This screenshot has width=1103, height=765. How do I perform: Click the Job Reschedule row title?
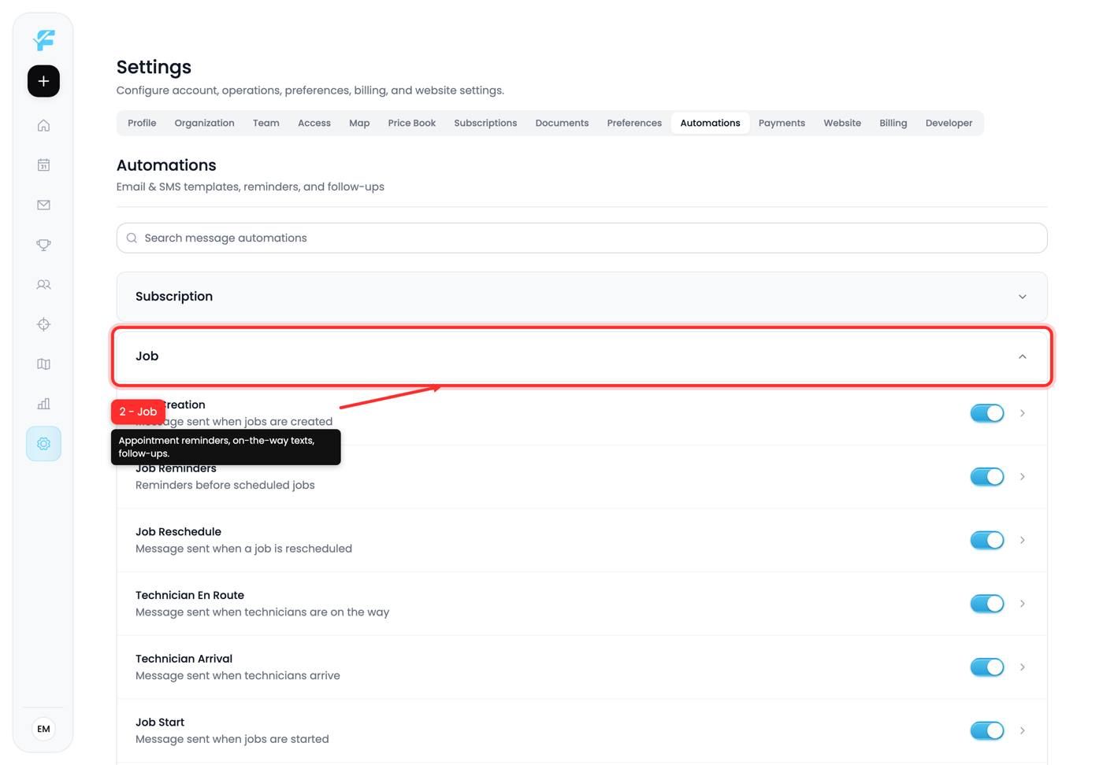pyautogui.click(x=178, y=531)
